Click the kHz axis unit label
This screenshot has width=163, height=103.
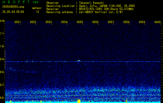(2, 21)
